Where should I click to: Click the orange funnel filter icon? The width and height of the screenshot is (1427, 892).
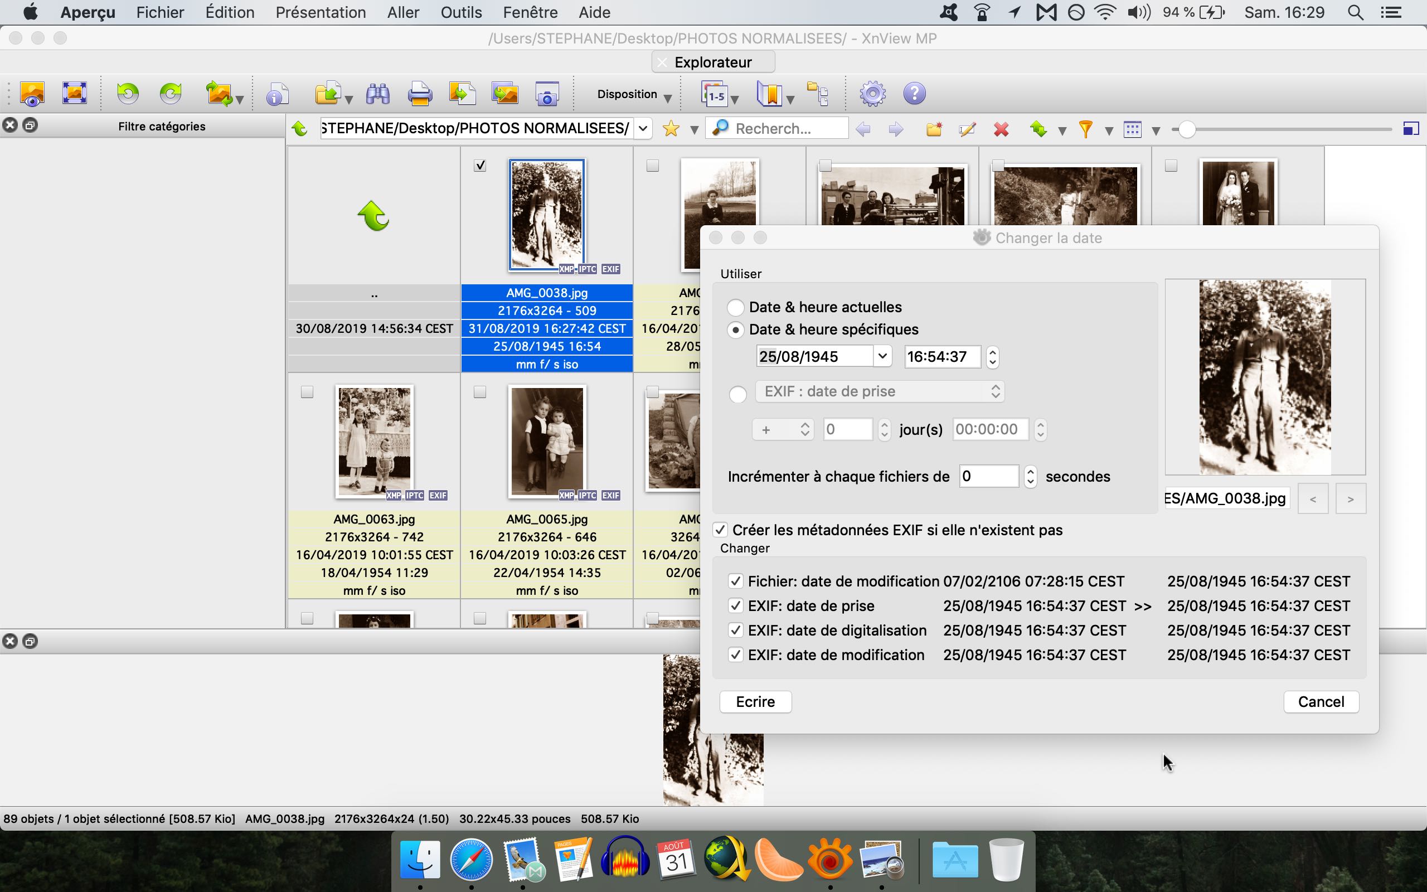pyautogui.click(x=1085, y=129)
